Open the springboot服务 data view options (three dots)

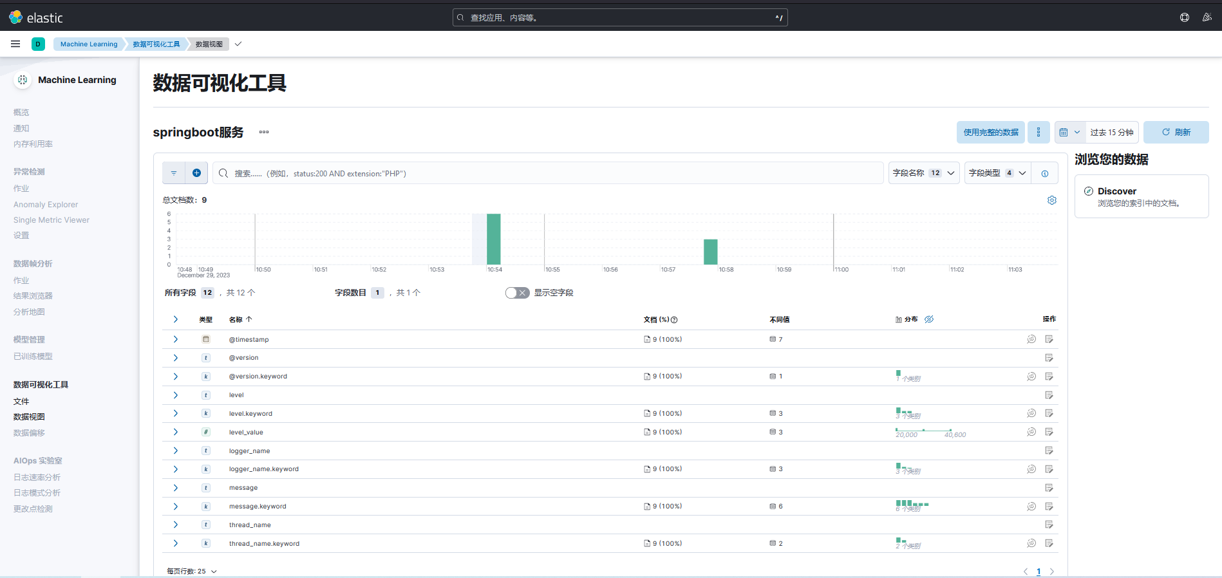pyautogui.click(x=264, y=132)
